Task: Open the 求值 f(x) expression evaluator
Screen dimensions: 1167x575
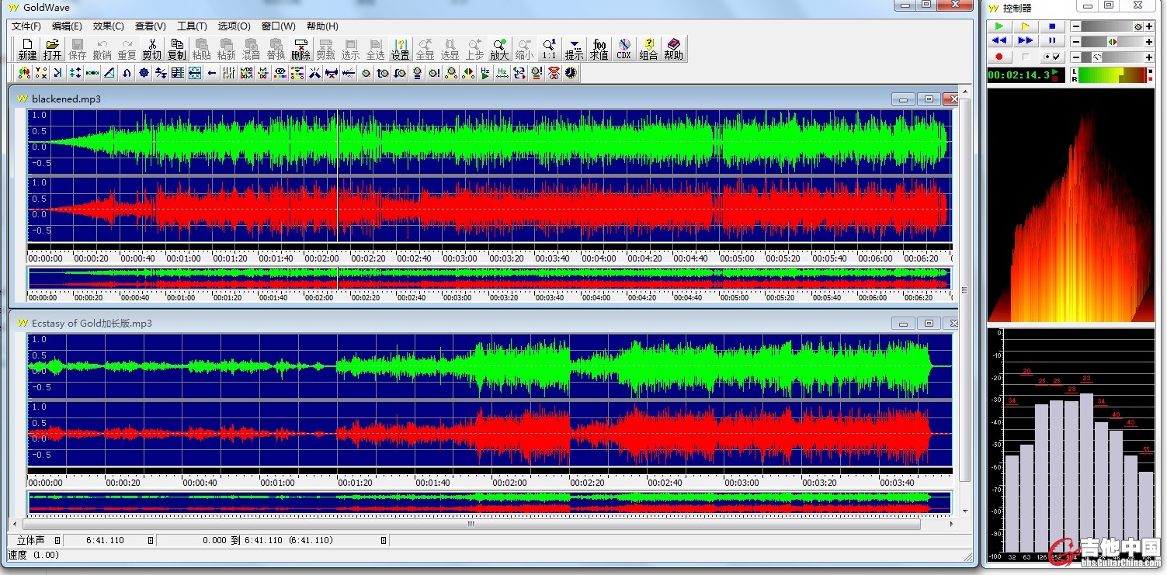Action: [599, 50]
